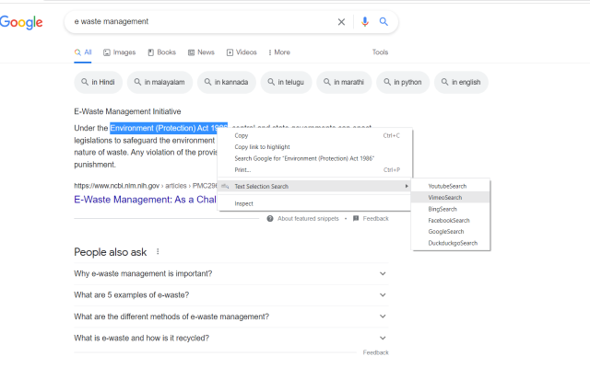Start voice search with the microphone
This screenshot has height=368, width=590.
point(365,22)
